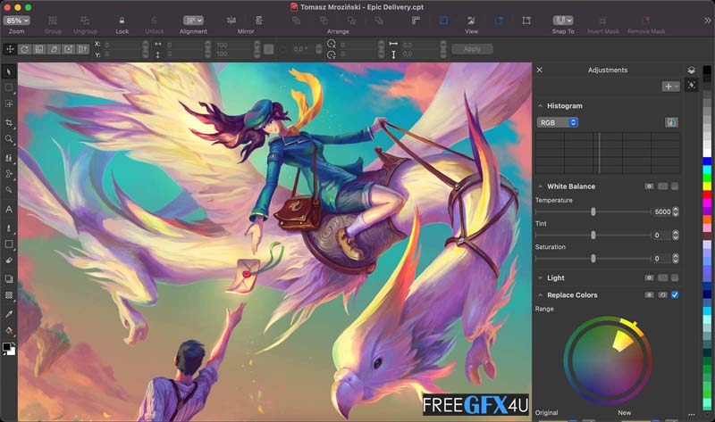This screenshot has height=422, width=715.
Task: Click the View toolbar icon
Action: pyautogui.click(x=471, y=21)
